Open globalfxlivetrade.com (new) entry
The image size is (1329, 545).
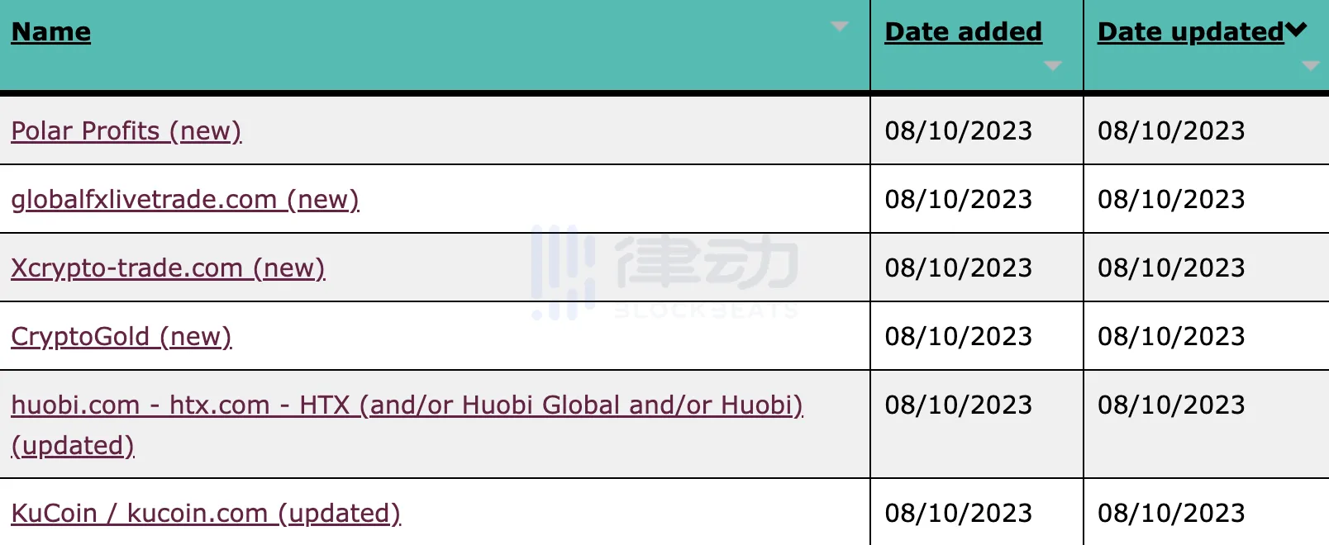pyautogui.click(x=185, y=199)
